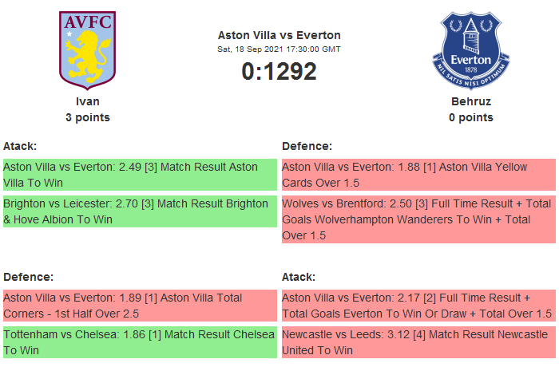Click the 0:1292 score text
559x367 pixels.
pyautogui.click(x=279, y=71)
